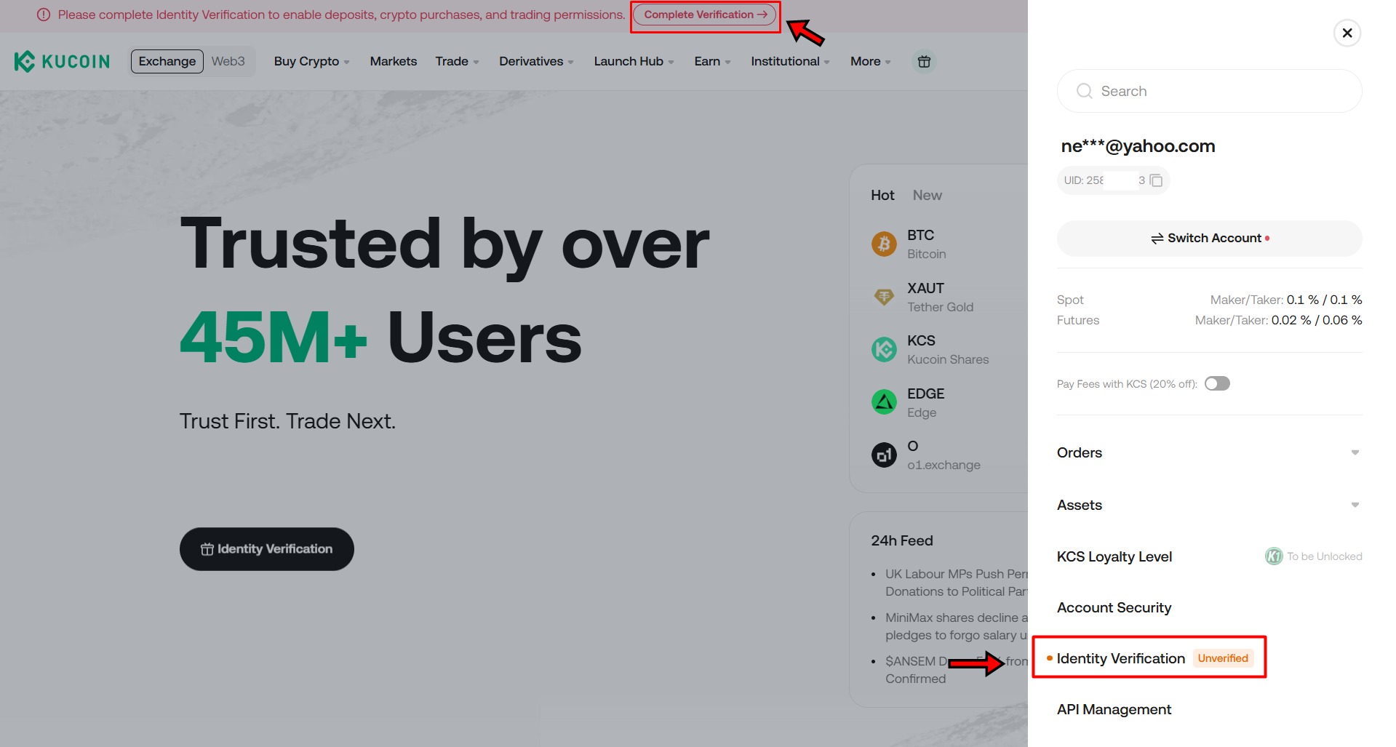Viewport: 1396px width, 747px height.
Task: Click the ne***@yahoo.com account email
Action: (1138, 146)
